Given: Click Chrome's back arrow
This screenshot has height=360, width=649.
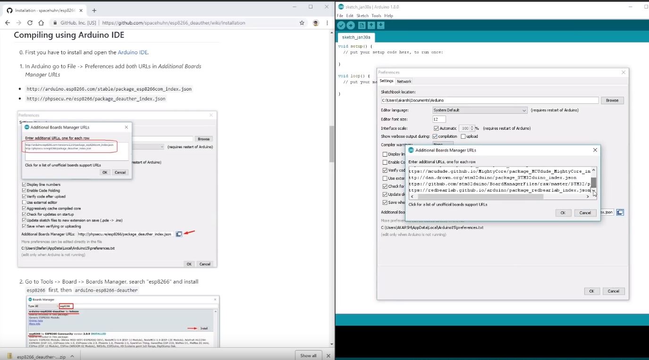Looking at the screenshot, I should point(8,23).
